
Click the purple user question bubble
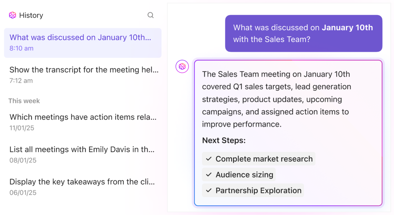coord(303,33)
